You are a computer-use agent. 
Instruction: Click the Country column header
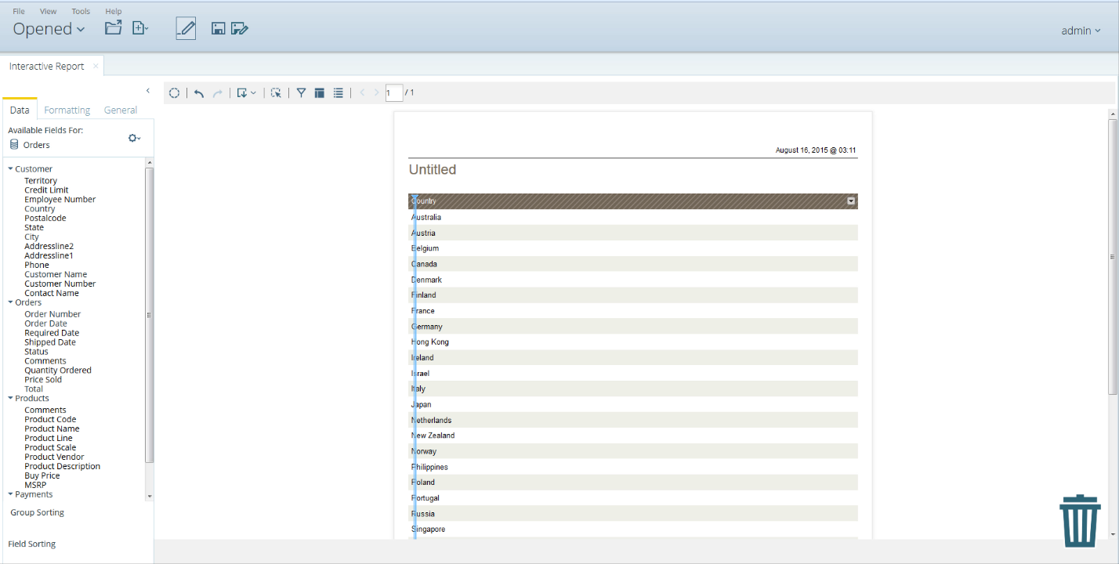pos(633,201)
